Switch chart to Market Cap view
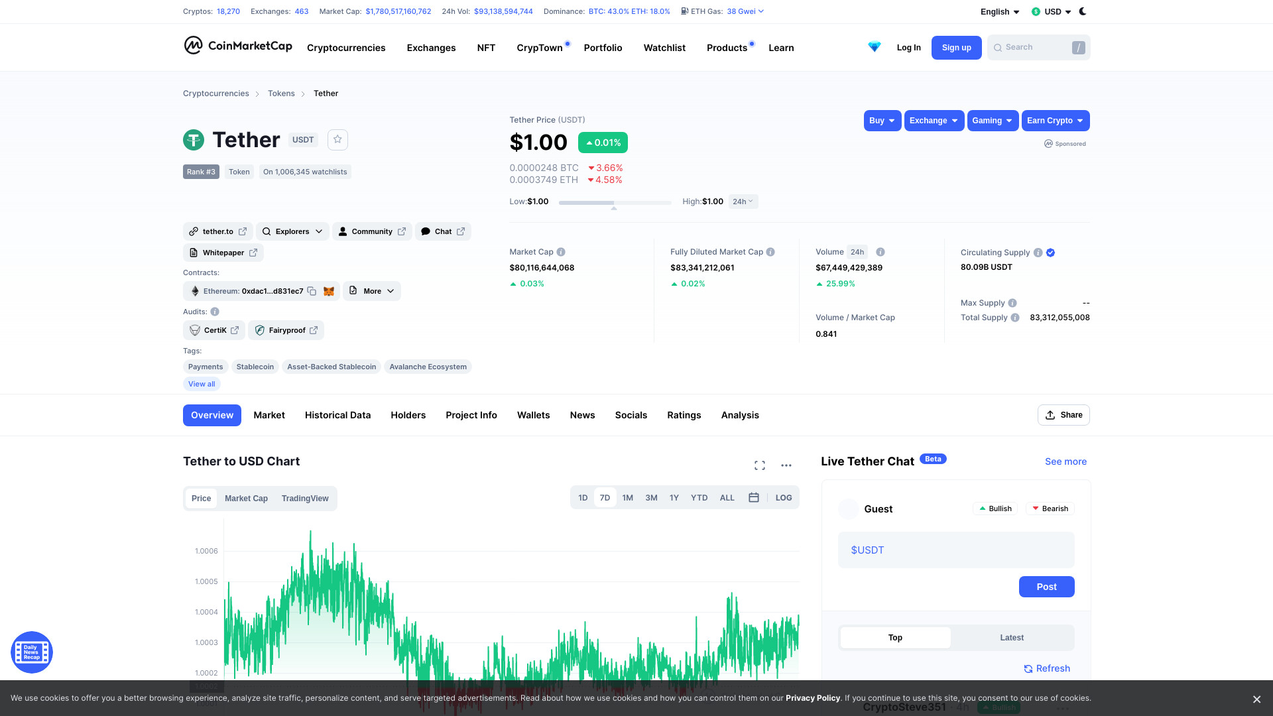 pos(246,499)
